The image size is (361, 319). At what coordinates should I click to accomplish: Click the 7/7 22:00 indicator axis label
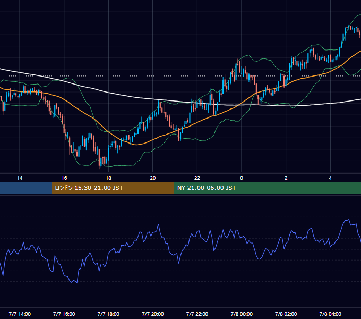(x=197, y=314)
